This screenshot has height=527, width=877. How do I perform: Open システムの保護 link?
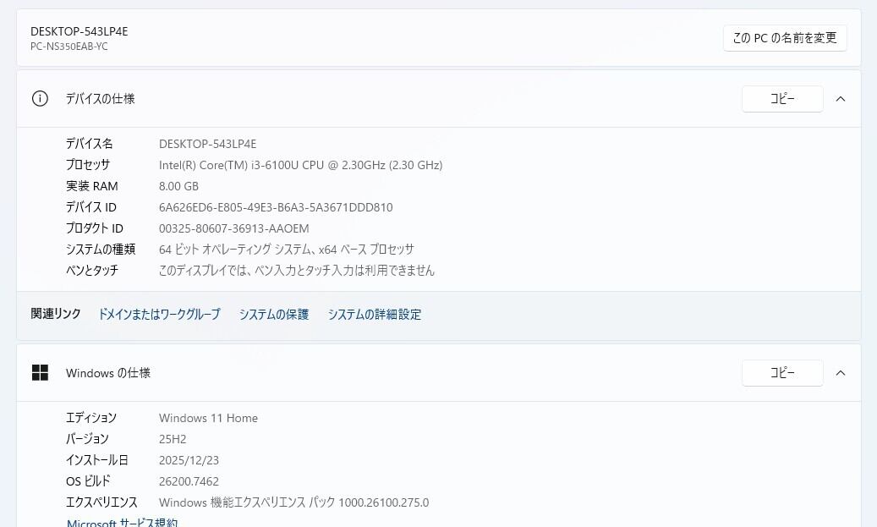274,315
